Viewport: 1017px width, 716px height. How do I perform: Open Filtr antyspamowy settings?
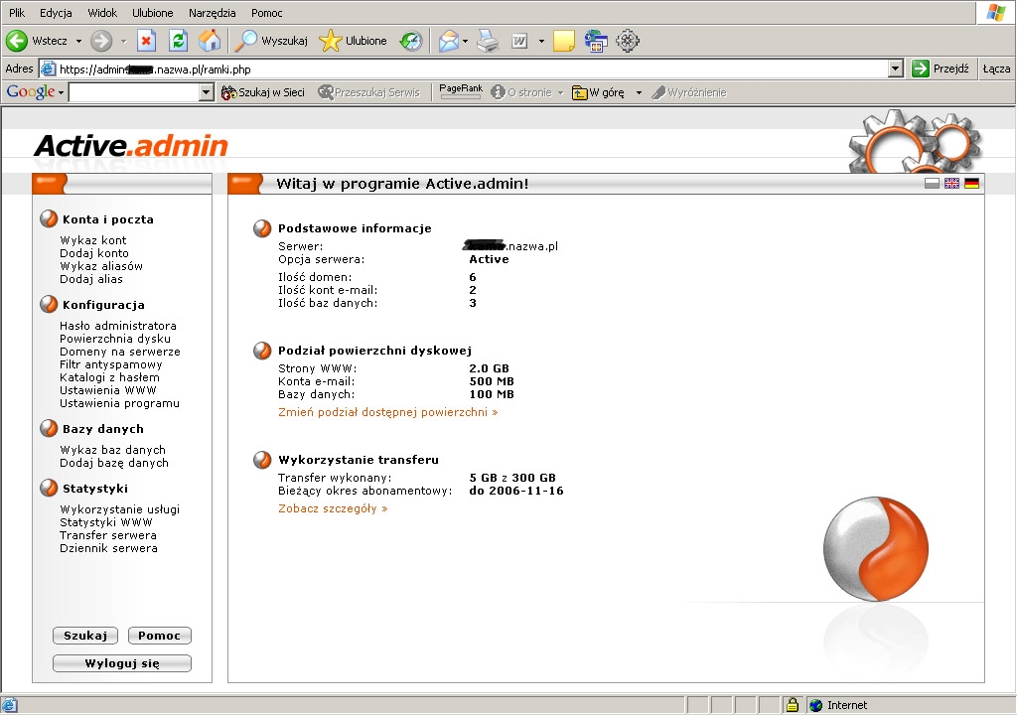[111, 364]
